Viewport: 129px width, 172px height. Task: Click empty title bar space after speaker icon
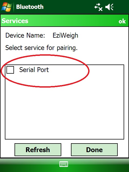121,7
